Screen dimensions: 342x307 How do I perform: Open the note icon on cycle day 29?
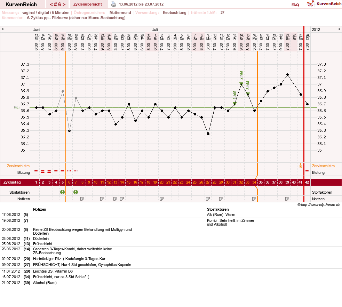tap(221, 199)
